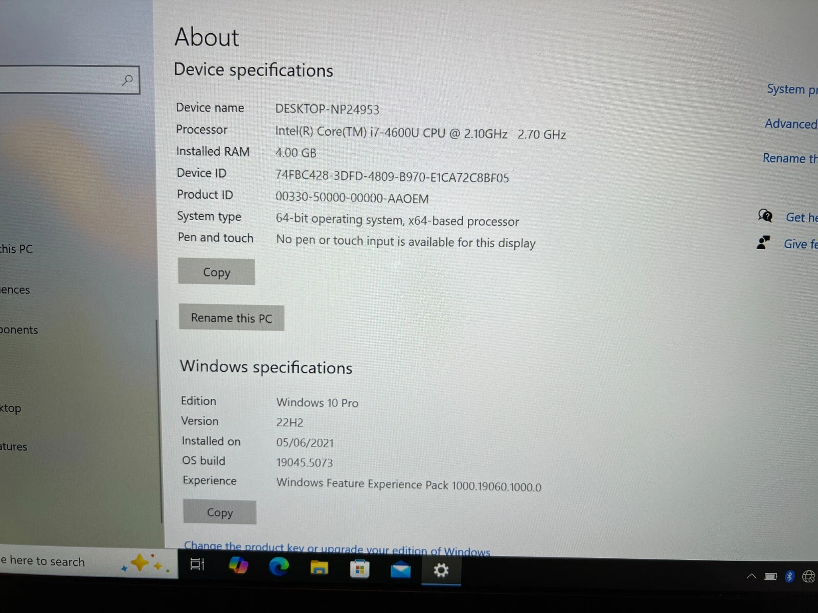Click the No pen or touch input text
Viewport: 818px width, 613px height.
click(405, 242)
